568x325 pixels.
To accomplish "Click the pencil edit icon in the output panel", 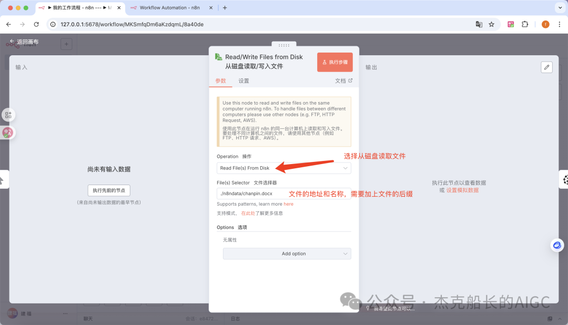I will click(546, 67).
